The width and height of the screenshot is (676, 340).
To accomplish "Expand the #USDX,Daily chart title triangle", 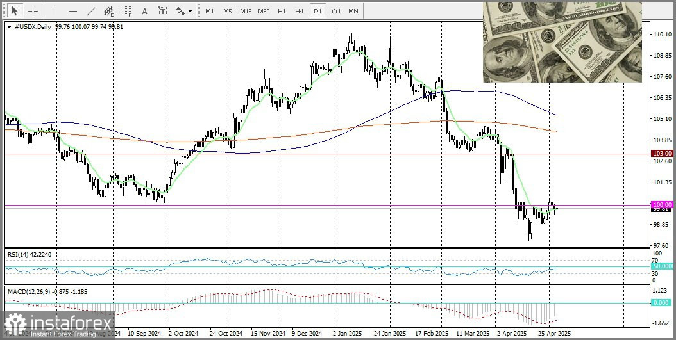I will click(x=10, y=27).
